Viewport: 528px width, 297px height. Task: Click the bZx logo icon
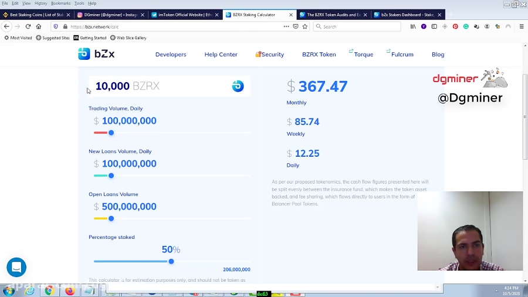pyautogui.click(x=84, y=54)
